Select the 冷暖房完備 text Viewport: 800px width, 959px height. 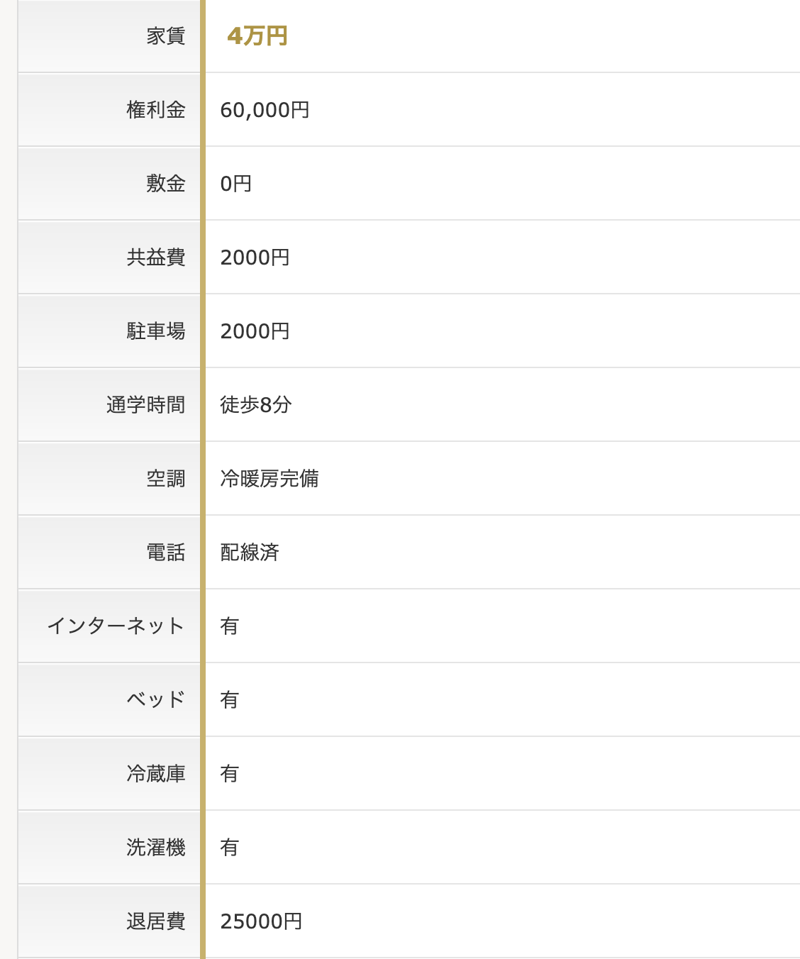[269, 479]
